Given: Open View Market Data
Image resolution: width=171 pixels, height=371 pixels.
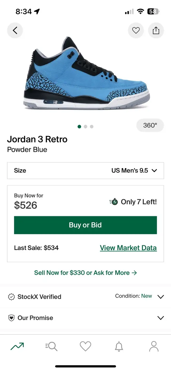Looking at the screenshot, I should [x=128, y=248].
